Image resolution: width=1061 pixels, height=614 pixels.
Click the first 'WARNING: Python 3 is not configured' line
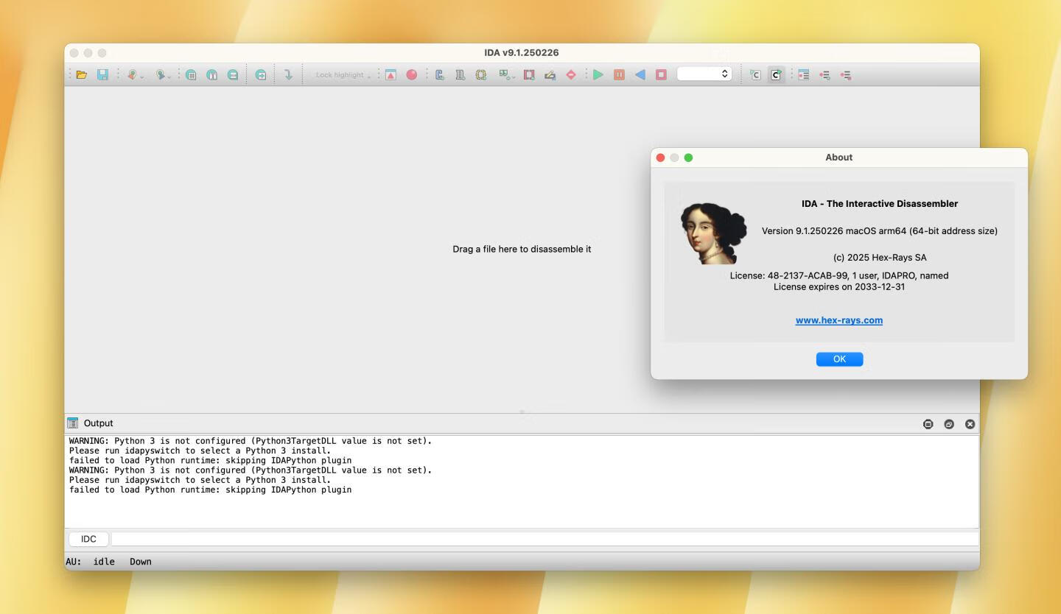click(x=251, y=441)
